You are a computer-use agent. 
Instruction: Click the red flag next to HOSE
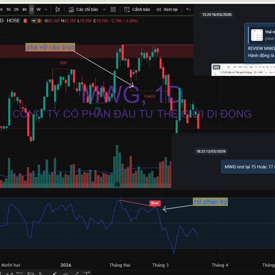coord(25,21)
